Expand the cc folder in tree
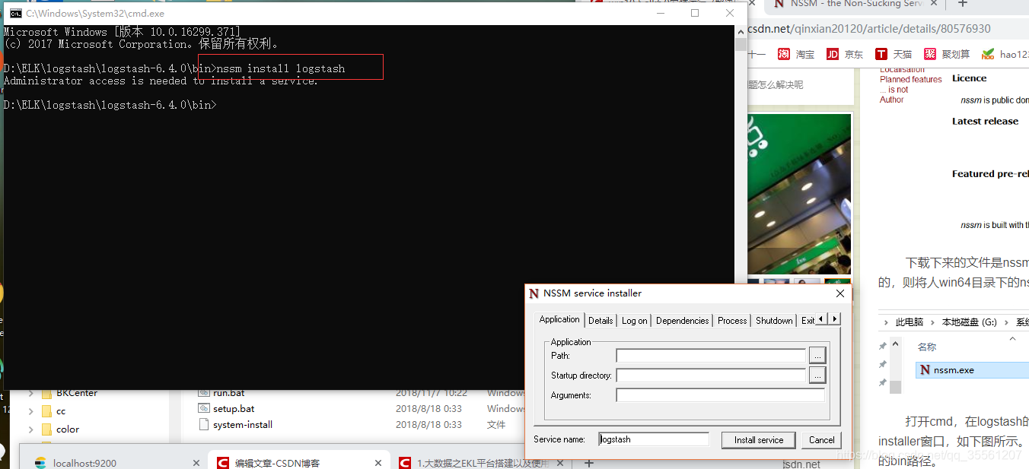The image size is (1029, 469). point(30,411)
